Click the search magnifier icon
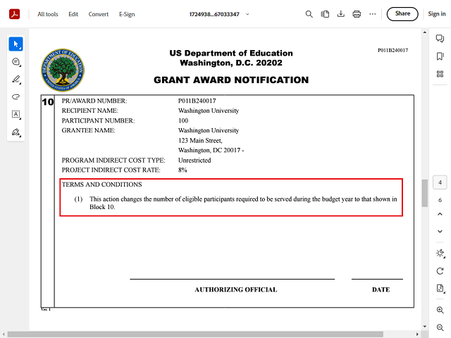Screen dimensions: 451x338 coord(309,14)
